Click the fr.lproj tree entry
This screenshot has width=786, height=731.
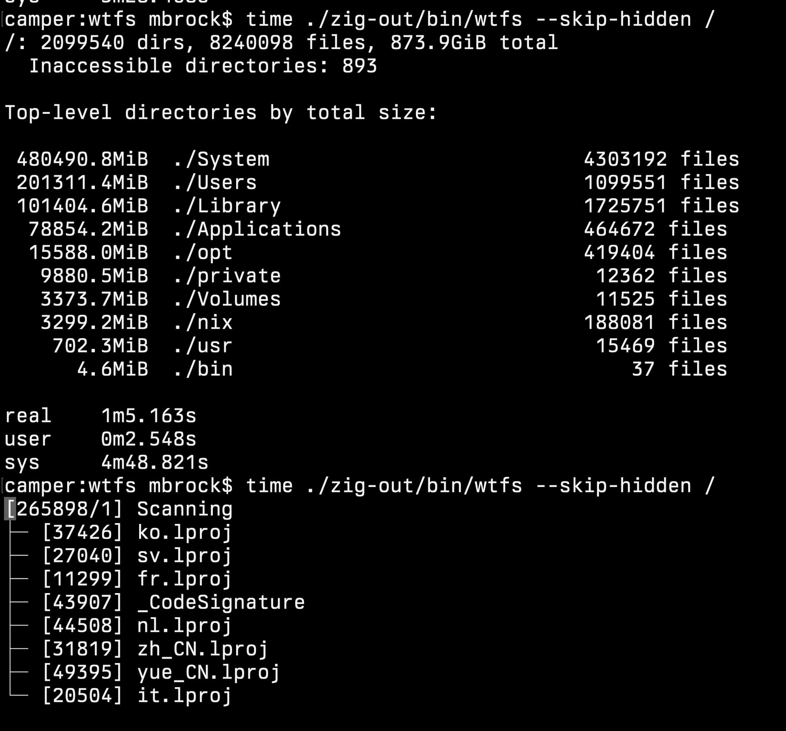pos(184,579)
